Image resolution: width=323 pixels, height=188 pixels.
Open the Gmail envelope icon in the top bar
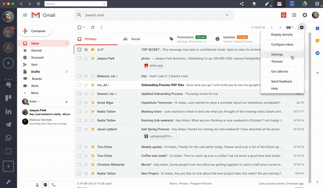pyautogui.click(x=279, y=4)
